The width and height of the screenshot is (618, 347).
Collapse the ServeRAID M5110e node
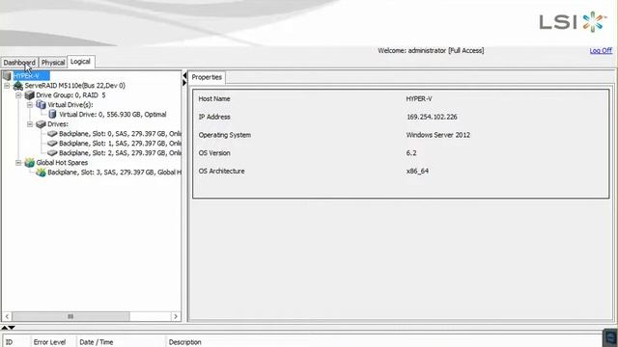point(7,86)
